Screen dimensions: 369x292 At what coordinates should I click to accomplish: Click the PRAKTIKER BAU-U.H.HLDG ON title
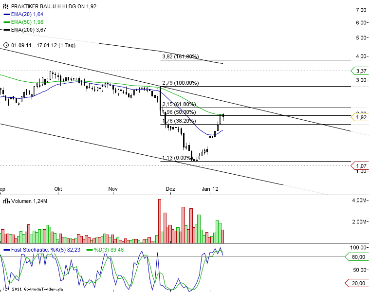[x=48, y=6]
